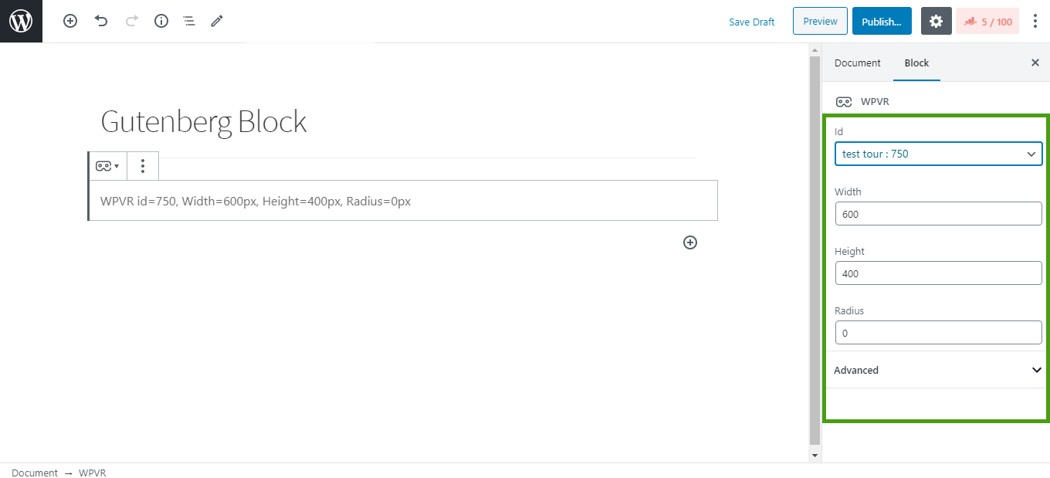Click the WPVR headset icon in sidebar

(x=844, y=102)
